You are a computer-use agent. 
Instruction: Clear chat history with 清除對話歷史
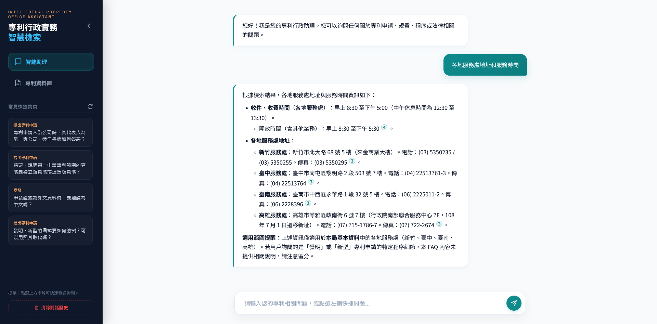tap(51, 307)
